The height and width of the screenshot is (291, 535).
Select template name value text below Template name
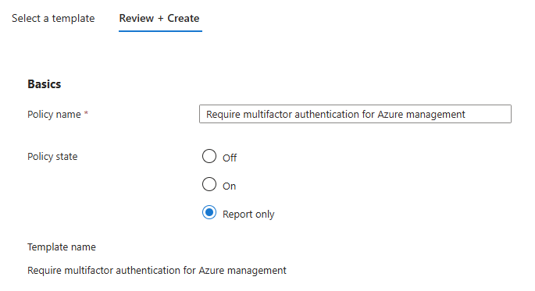pos(157,270)
